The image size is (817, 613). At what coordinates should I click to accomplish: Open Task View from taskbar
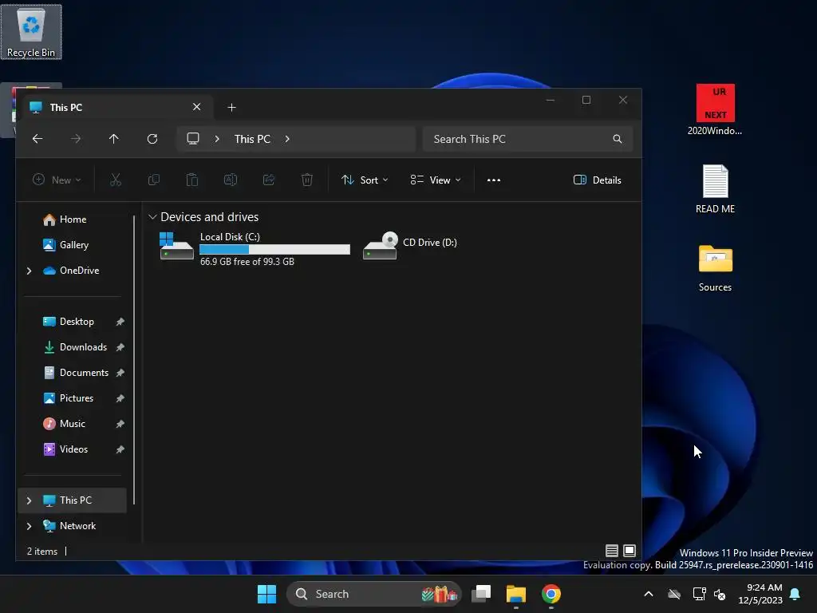pyautogui.click(x=481, y=594)
